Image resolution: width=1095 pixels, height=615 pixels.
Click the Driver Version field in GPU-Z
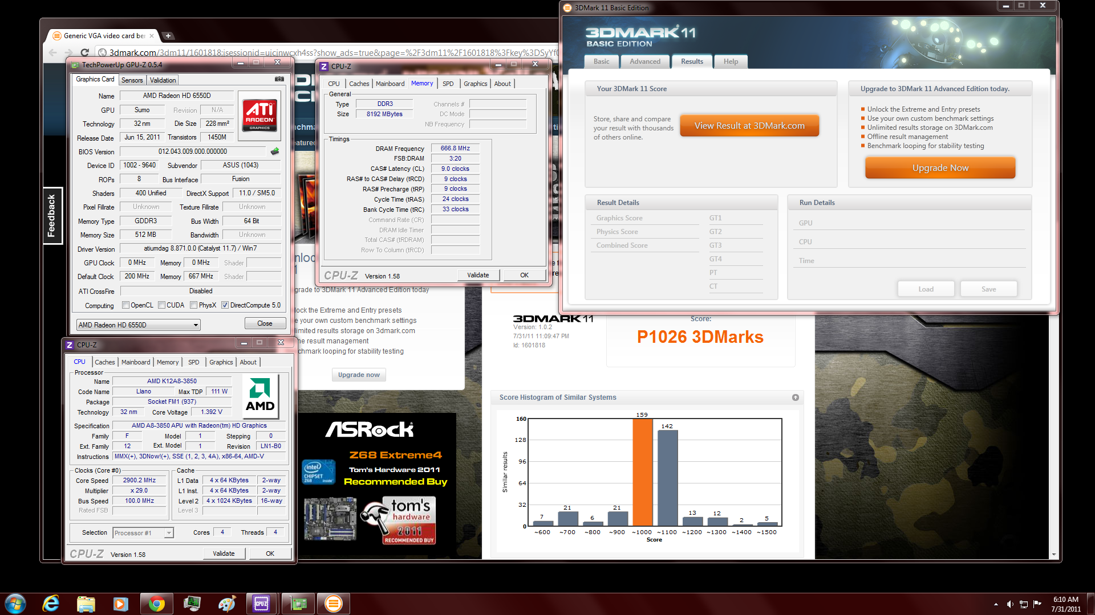tap(200, 248)
